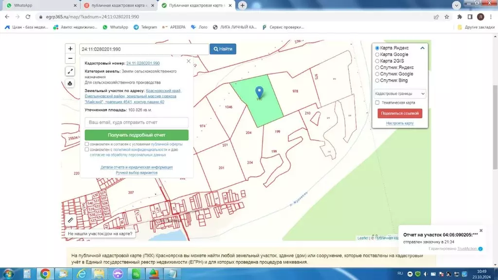Viewport: 498px width, 280px height.
Task: Open Кадастровые границы dropdown
Action: click(400, 94)
